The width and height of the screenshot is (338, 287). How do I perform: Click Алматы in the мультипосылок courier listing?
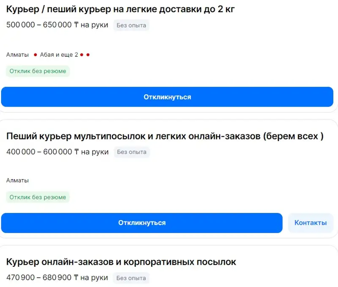(17, 180)
